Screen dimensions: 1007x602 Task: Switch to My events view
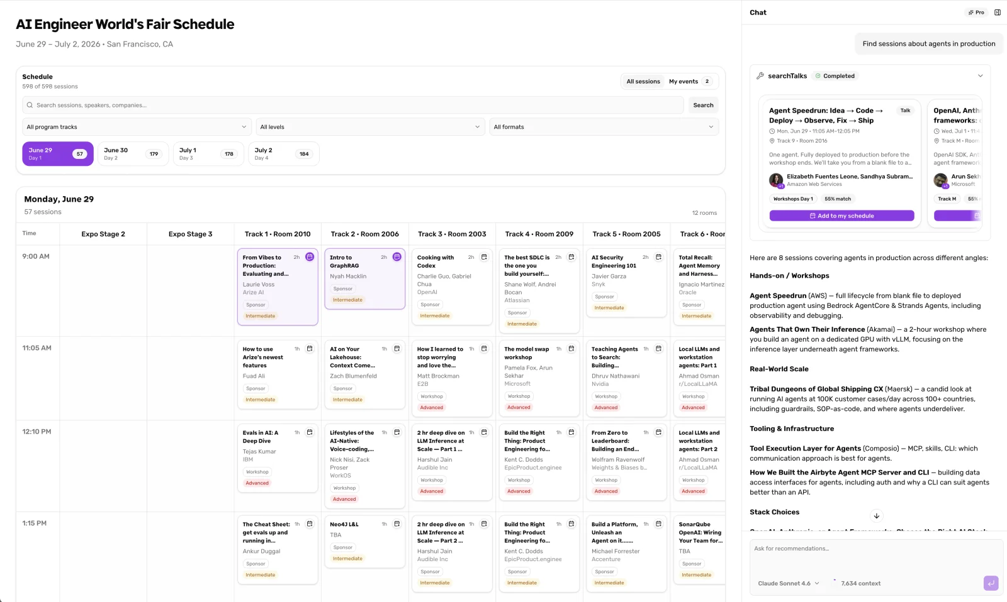point(690,82)
